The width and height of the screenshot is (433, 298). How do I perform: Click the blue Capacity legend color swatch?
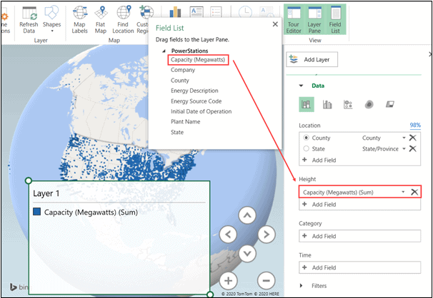click(x=38, y=212)
